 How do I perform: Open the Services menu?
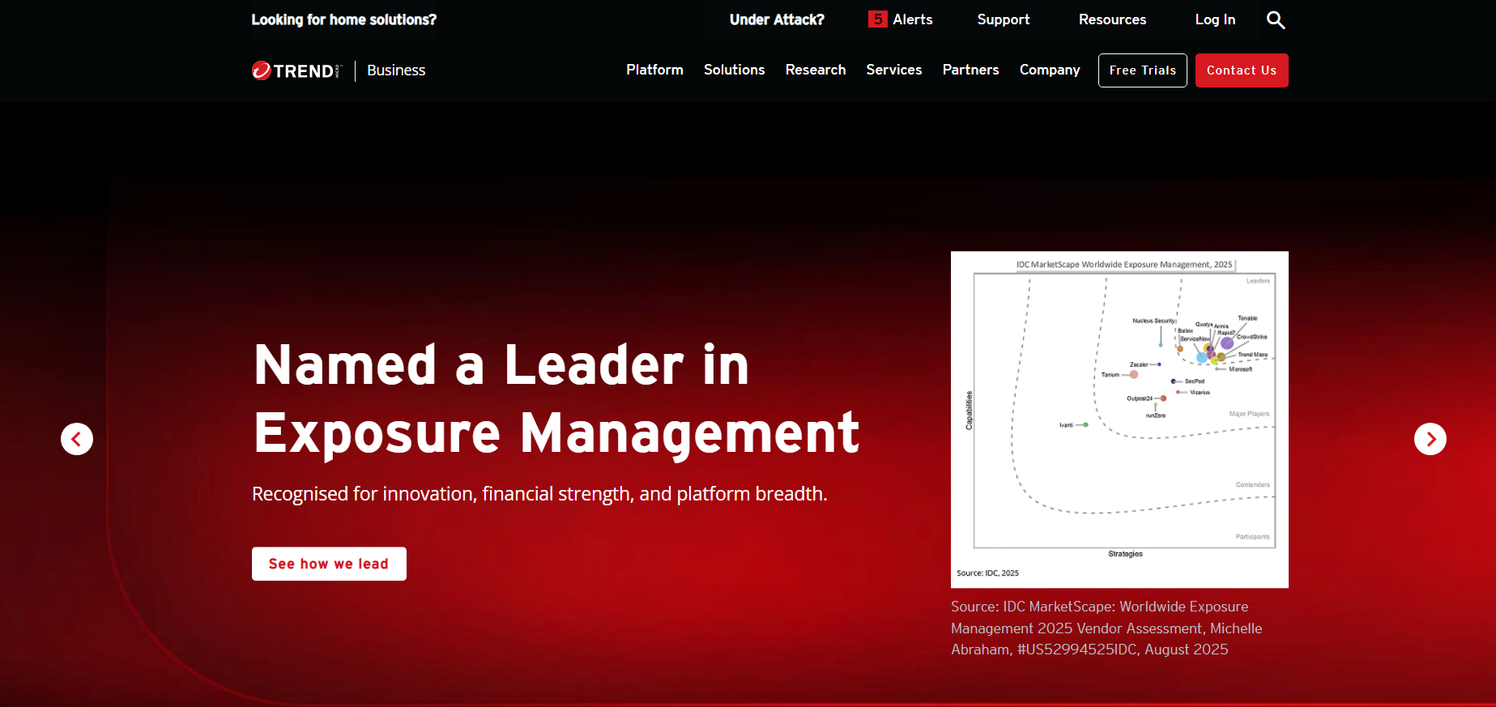894,70
